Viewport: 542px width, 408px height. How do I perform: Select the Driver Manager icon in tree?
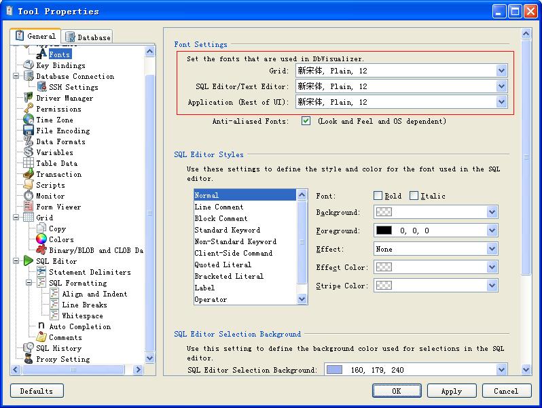pyautogui.click(x=29, y=98)
